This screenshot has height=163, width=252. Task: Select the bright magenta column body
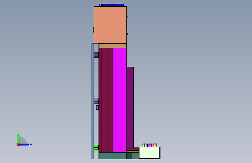coord(119,100)
